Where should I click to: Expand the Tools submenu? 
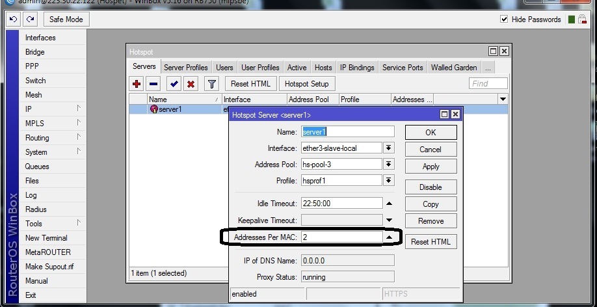pyautogui.click(x=79, y=223)
